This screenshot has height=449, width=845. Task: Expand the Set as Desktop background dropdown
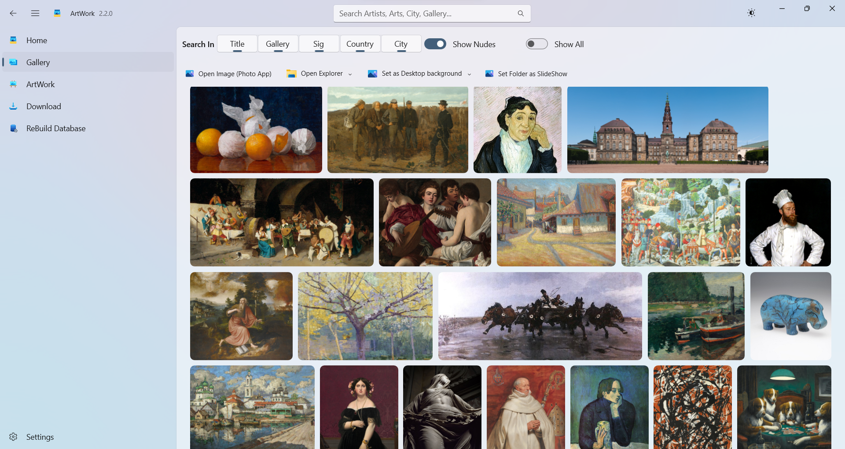click(x=469, y=74)
